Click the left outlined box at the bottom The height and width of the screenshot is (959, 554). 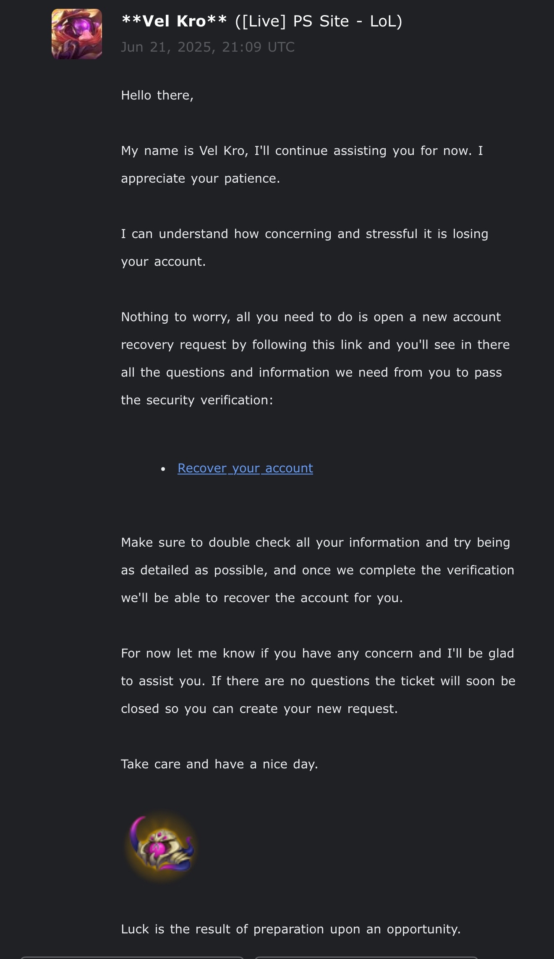click(132, 957)
